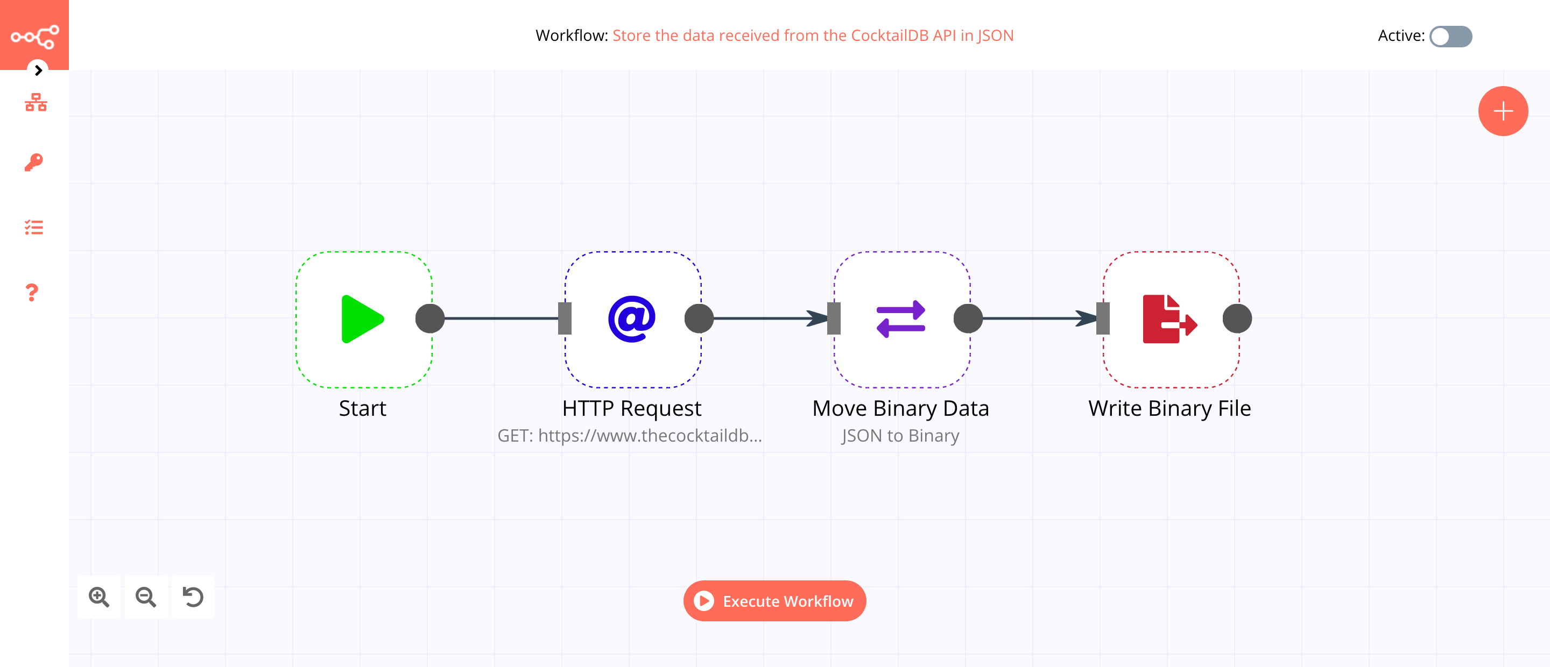Click the connections/nodes overview icon
The width and height of the screenshot is (1550, 667).
click(34, 103)
